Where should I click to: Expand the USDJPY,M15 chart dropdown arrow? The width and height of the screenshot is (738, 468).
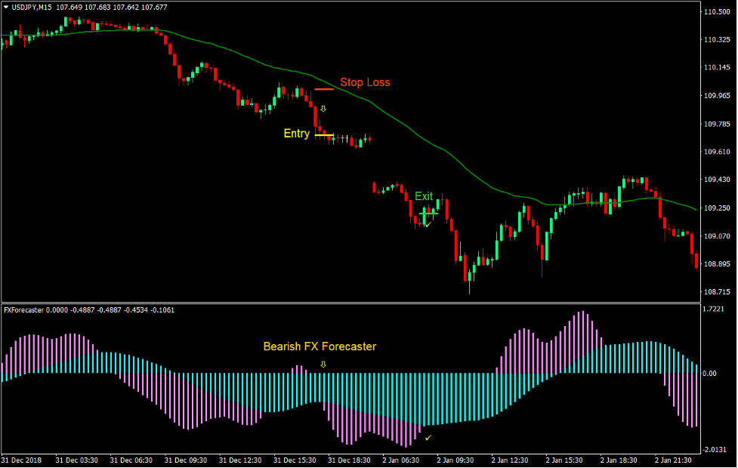pos(6,6)
